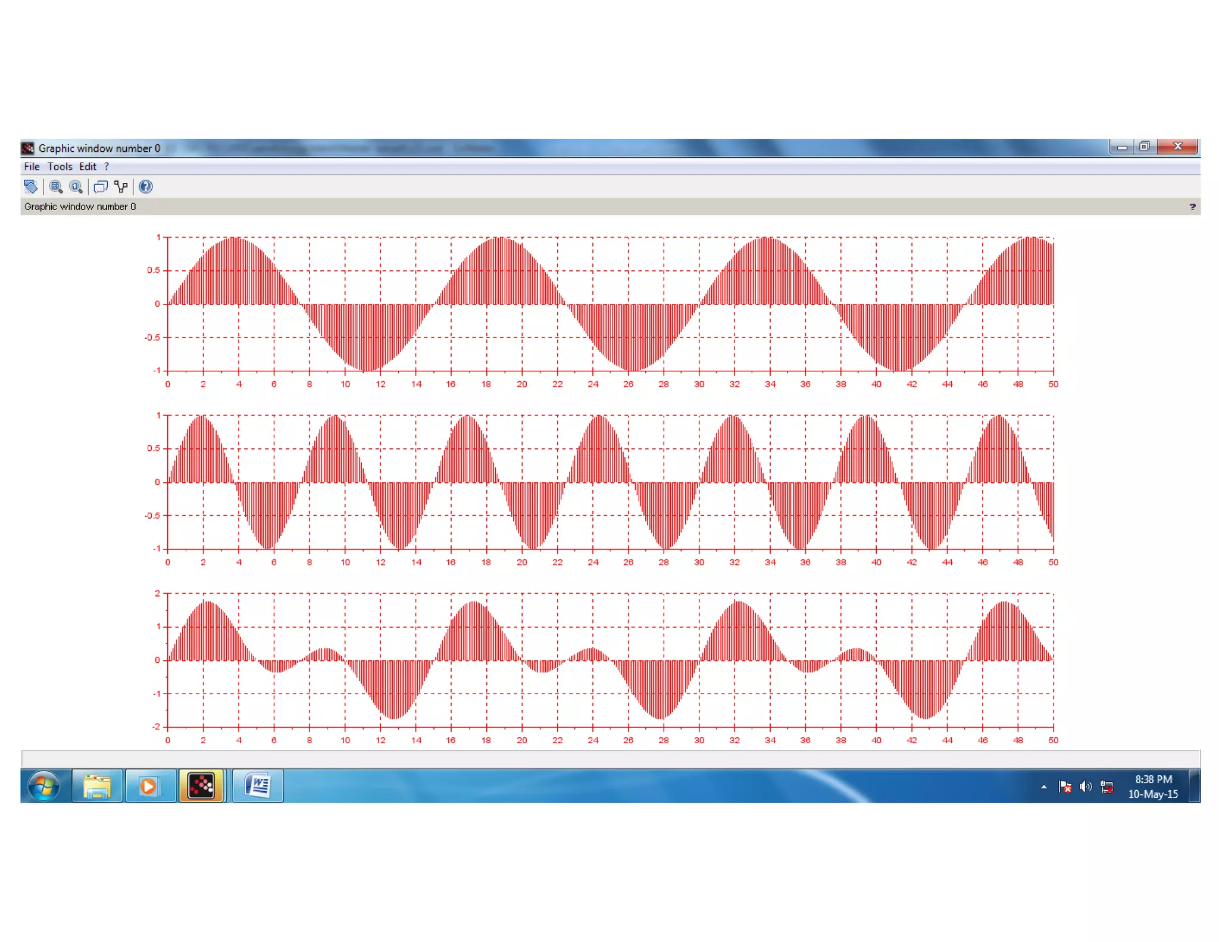Click the Original view zoom icon
Image resolution: width=1219 pixels, height=942 pixels.
(x=76, y=187)
